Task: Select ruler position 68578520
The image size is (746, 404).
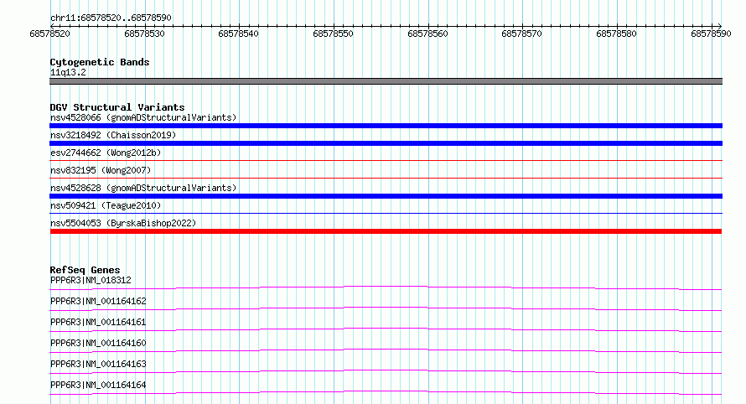Action: pos(50,34)
